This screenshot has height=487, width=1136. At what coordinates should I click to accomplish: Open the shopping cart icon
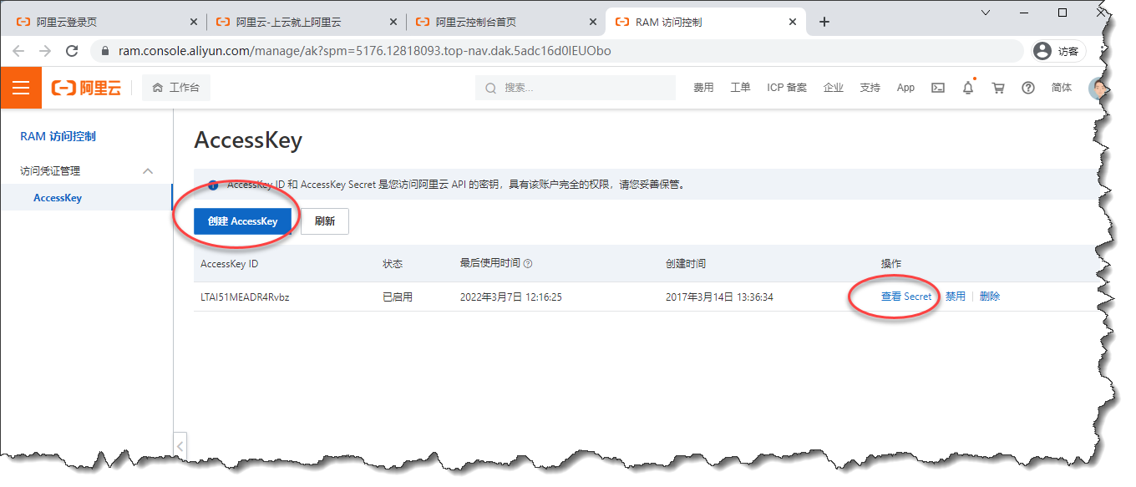coord(998,88)
